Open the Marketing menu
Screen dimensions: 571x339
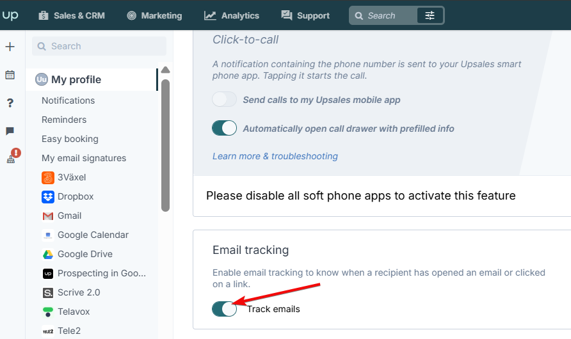[154, 15]
